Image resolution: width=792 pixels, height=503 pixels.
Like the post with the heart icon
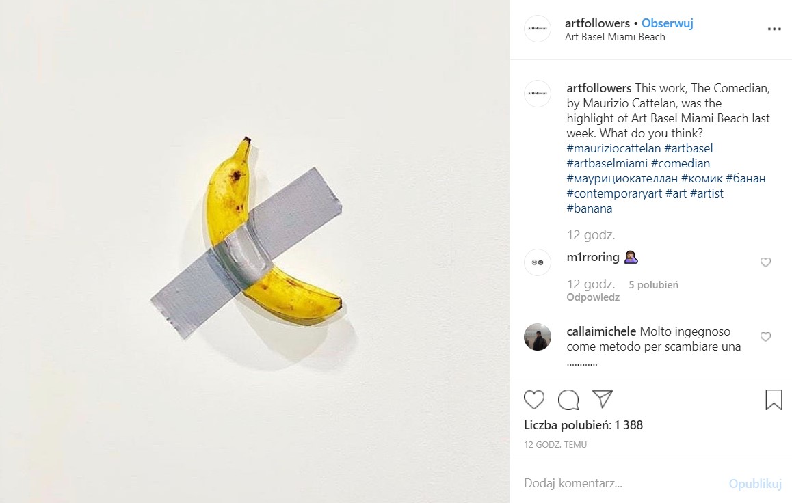click(x=534, y=400)
